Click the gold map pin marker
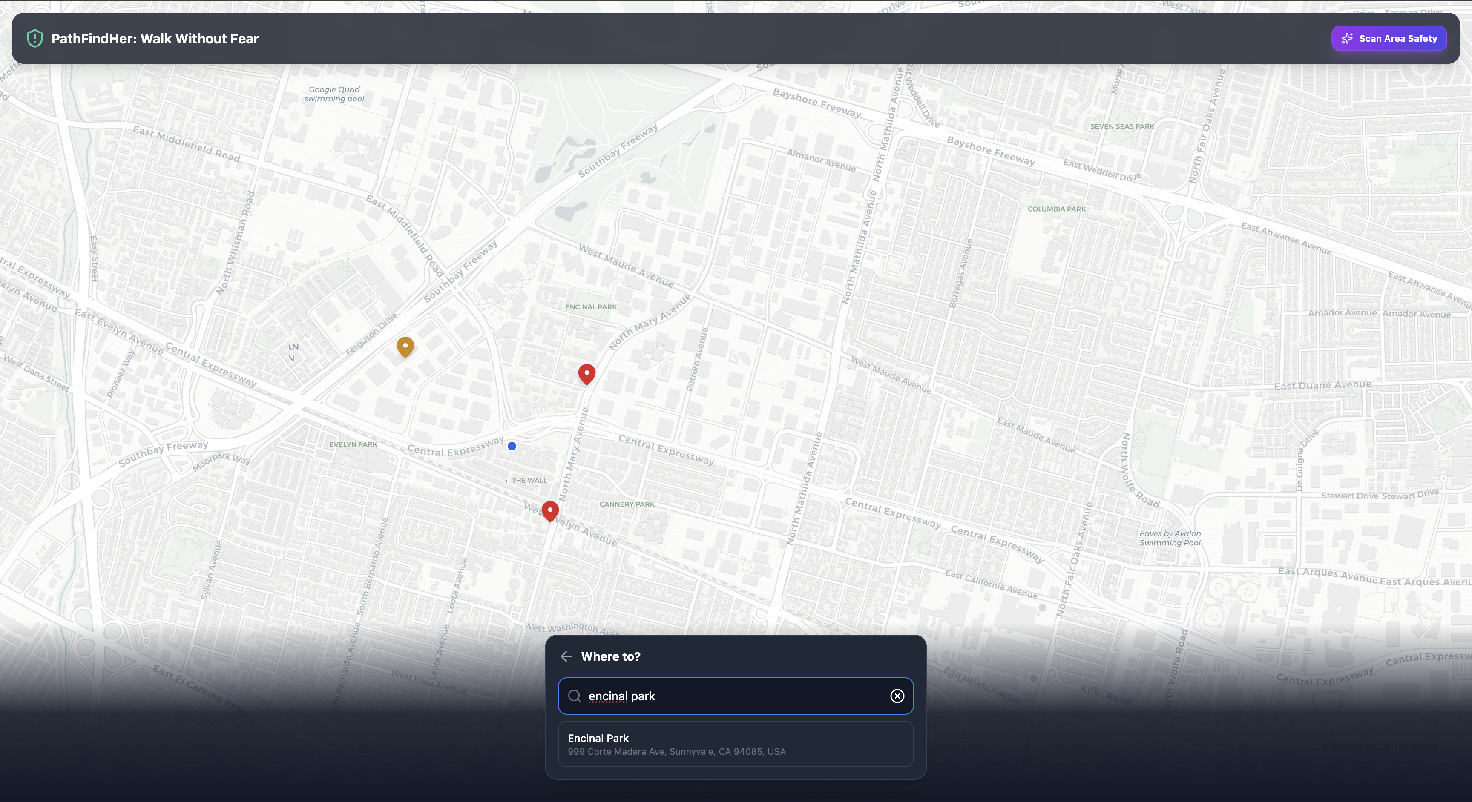Screen dimensions: 1472x802 405,346
